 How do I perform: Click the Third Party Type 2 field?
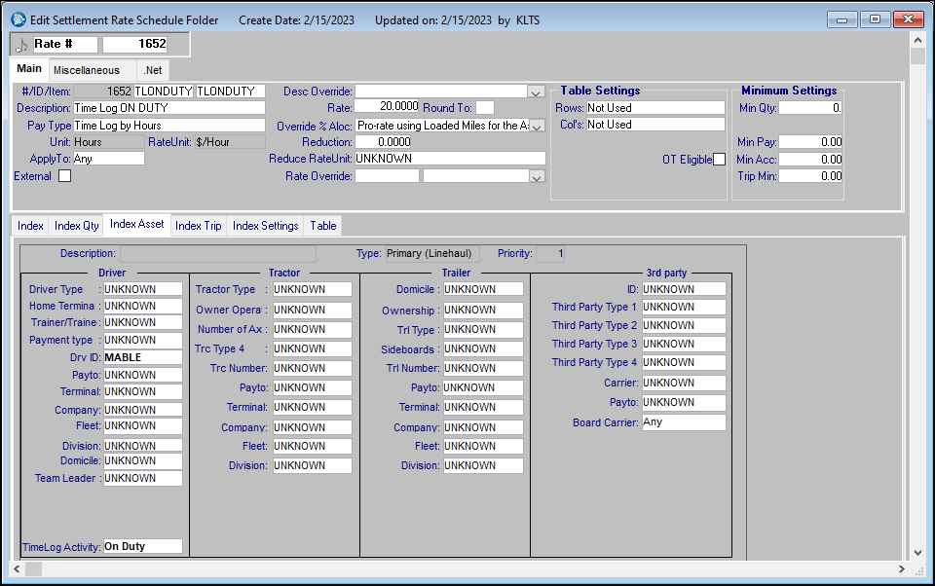(684, 325)
